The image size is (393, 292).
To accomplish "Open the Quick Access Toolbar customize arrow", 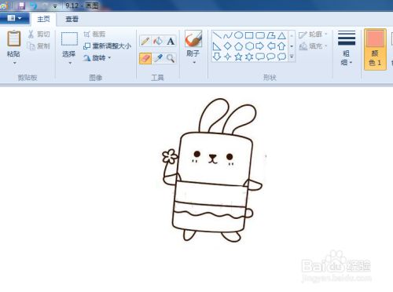I will tap(55, 6).
